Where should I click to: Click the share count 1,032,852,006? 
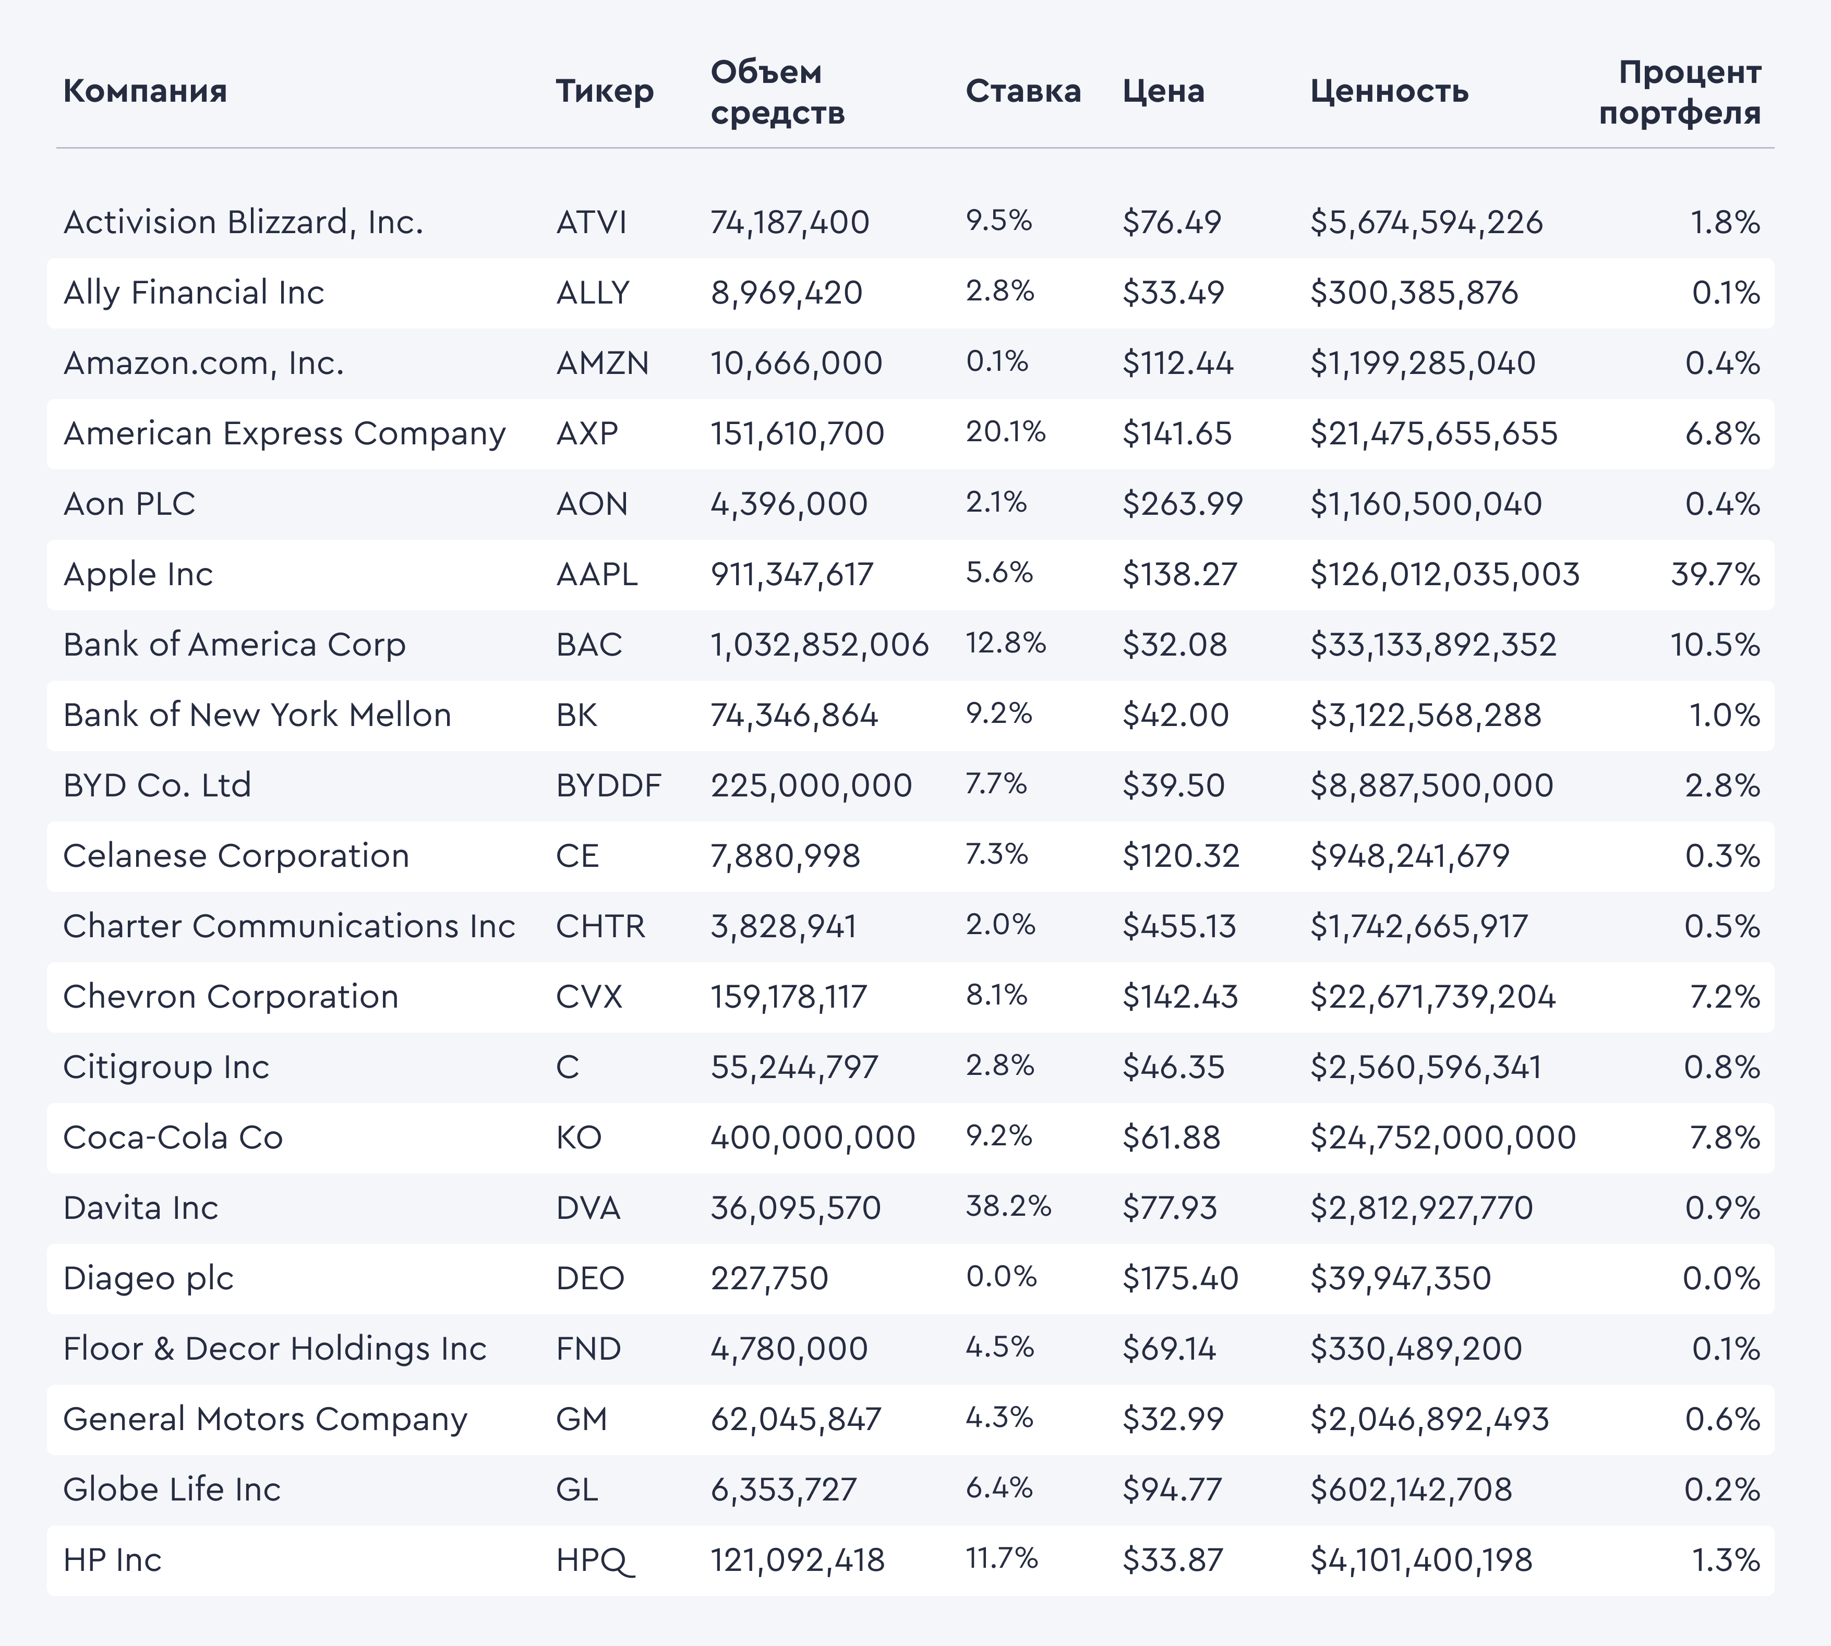point(820,645)
